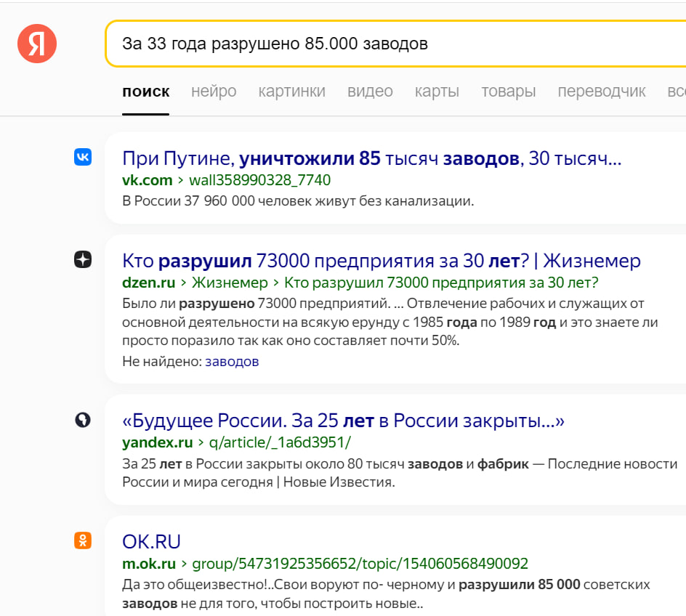Viewport: 686px width, 616px height.
Task: Open the карты search section
Action: pos(437,92)
